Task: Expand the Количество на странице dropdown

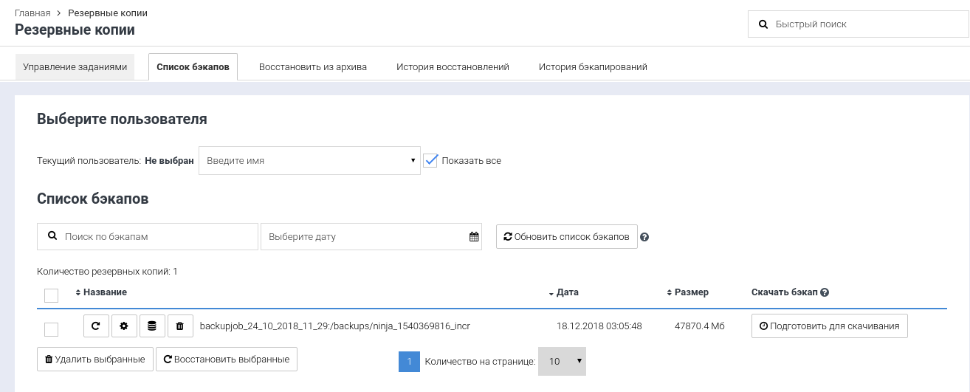Action: coord(562,362)
